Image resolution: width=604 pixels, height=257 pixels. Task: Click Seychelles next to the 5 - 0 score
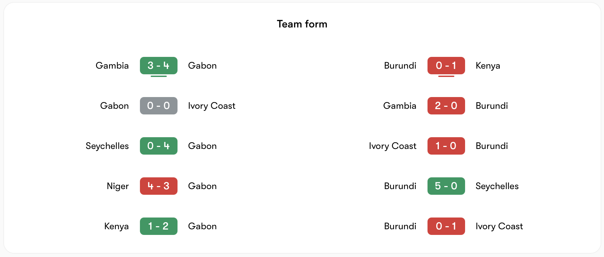[497, 186]
